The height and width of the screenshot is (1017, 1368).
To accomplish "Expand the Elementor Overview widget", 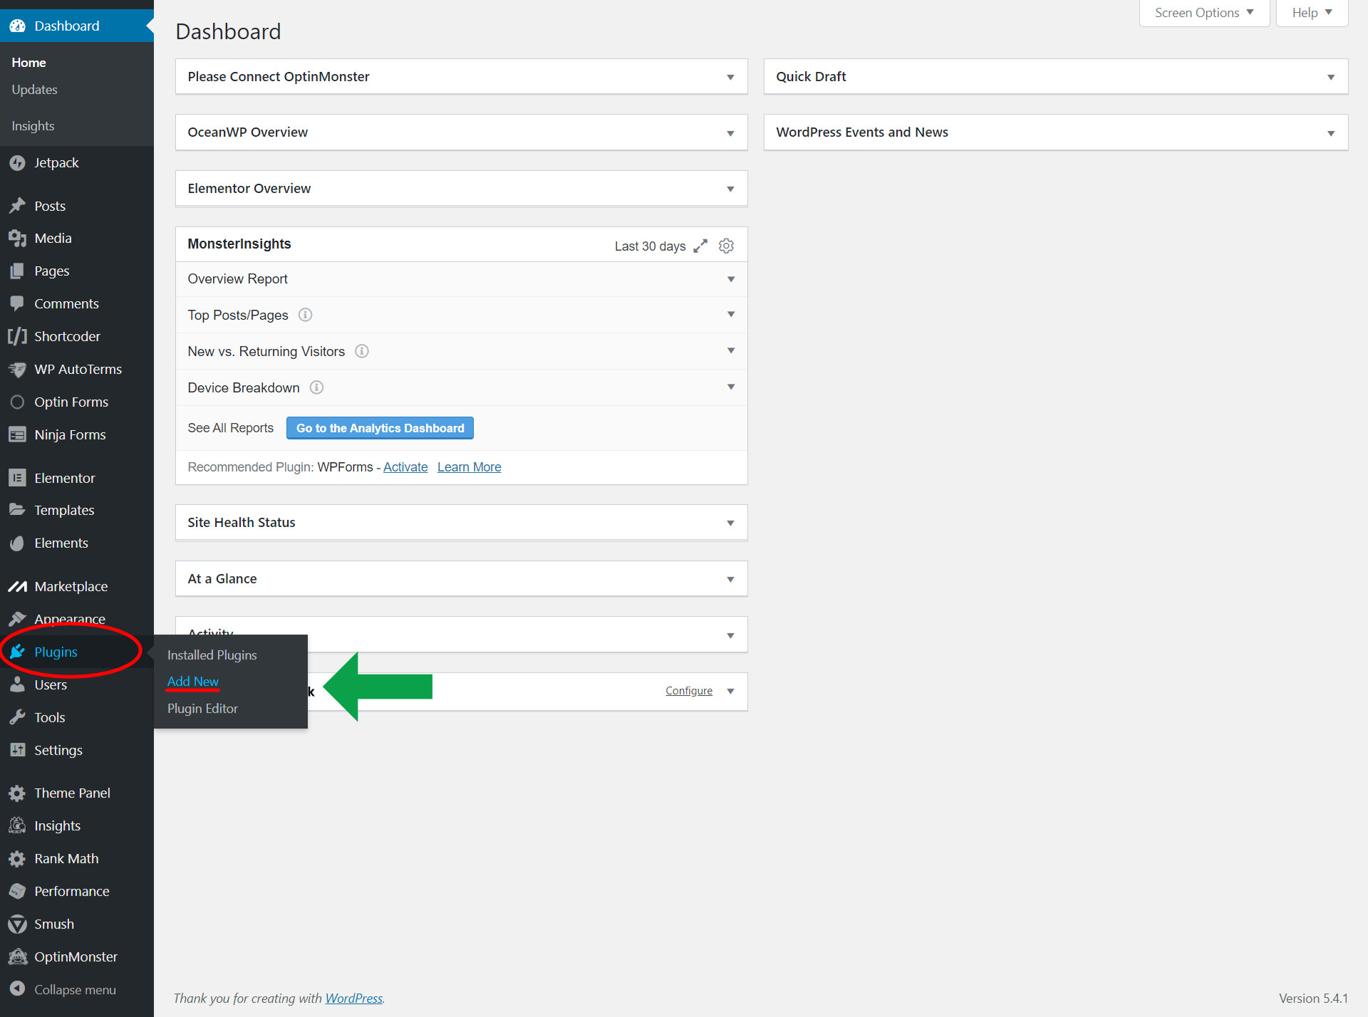I will pos(730,189).
